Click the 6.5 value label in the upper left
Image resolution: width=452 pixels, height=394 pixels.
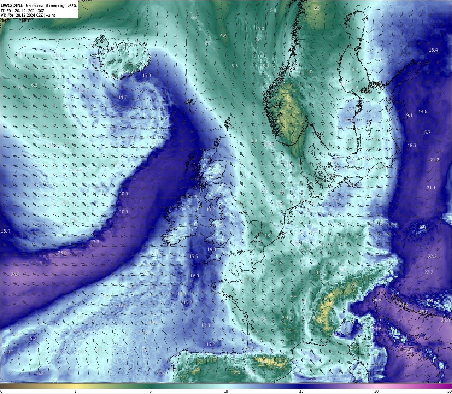tap(34, 85)
